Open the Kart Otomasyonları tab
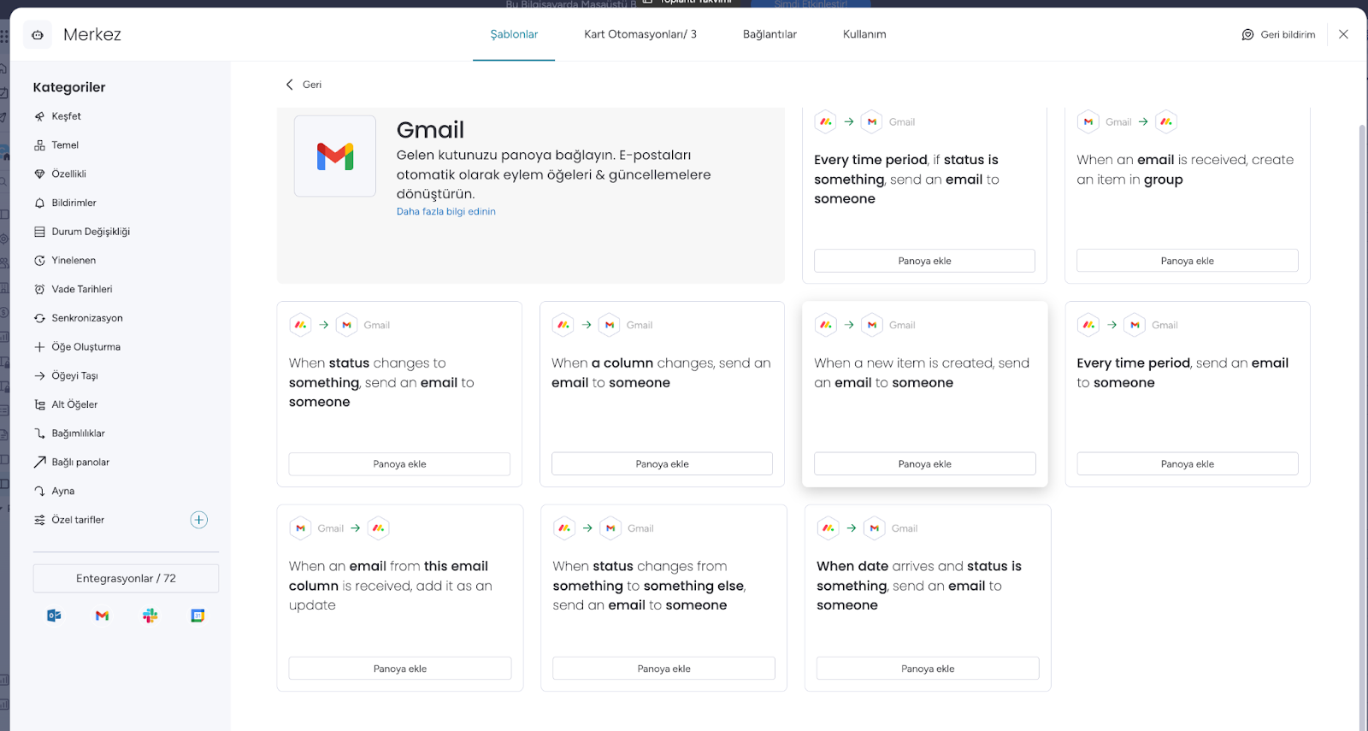Image resolution: width=1368 pixels, height=731 pixels. pyautogui.click(x=640, y=34)
